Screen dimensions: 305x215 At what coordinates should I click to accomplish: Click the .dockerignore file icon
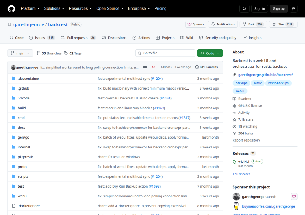[x=13, y=206]
